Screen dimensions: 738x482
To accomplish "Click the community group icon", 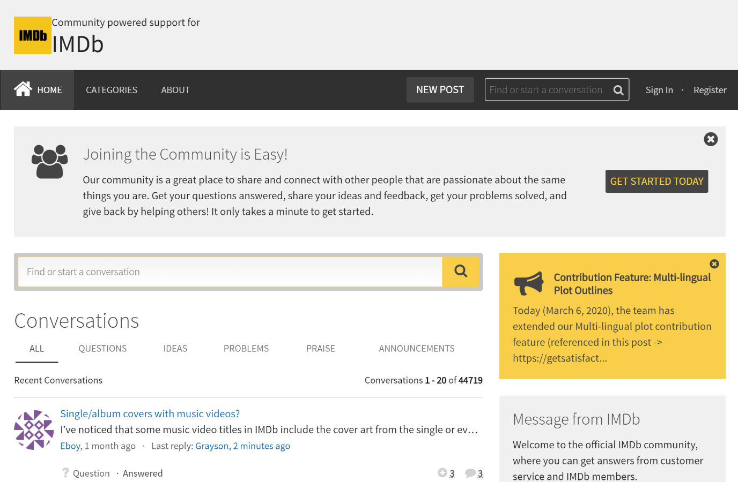I will (50, 161).
